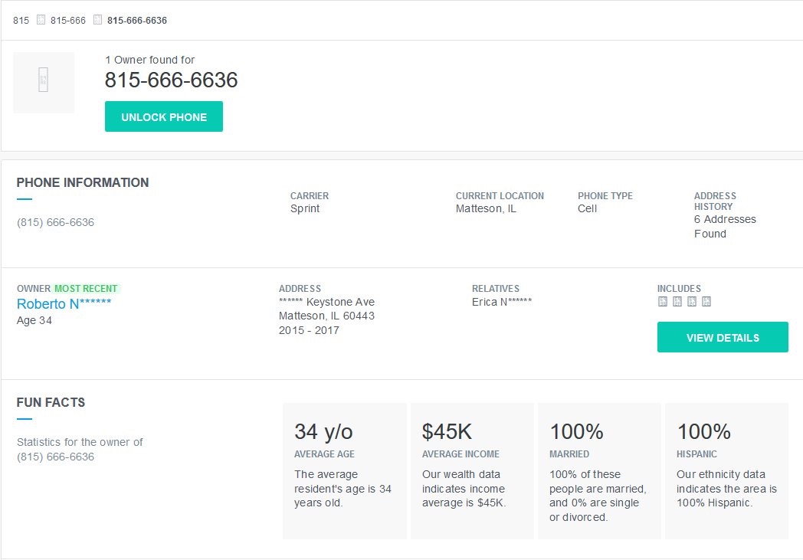Click the 6 Addresses Found text
Screen dimensions: 803x560
[725, 226]
